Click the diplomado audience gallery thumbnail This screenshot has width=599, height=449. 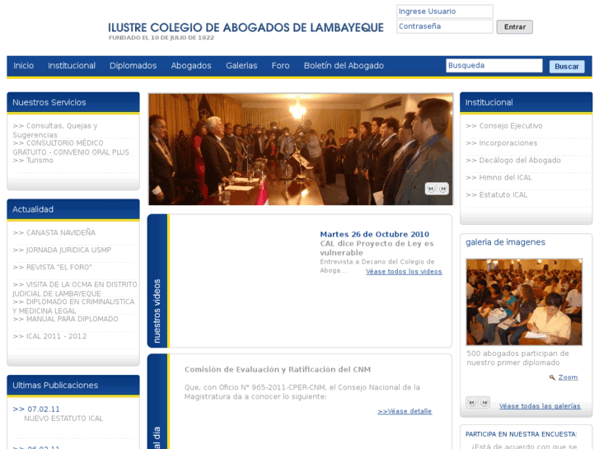[x=524, y=302]
